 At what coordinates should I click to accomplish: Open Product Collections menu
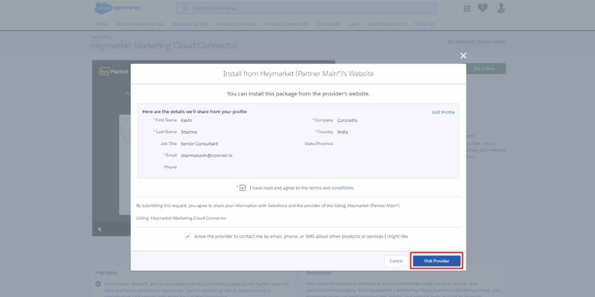tap(237, 24)
